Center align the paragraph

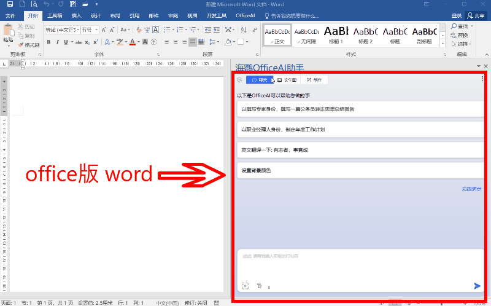(176, 42)
